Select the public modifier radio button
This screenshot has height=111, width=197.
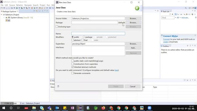point(73,37)
